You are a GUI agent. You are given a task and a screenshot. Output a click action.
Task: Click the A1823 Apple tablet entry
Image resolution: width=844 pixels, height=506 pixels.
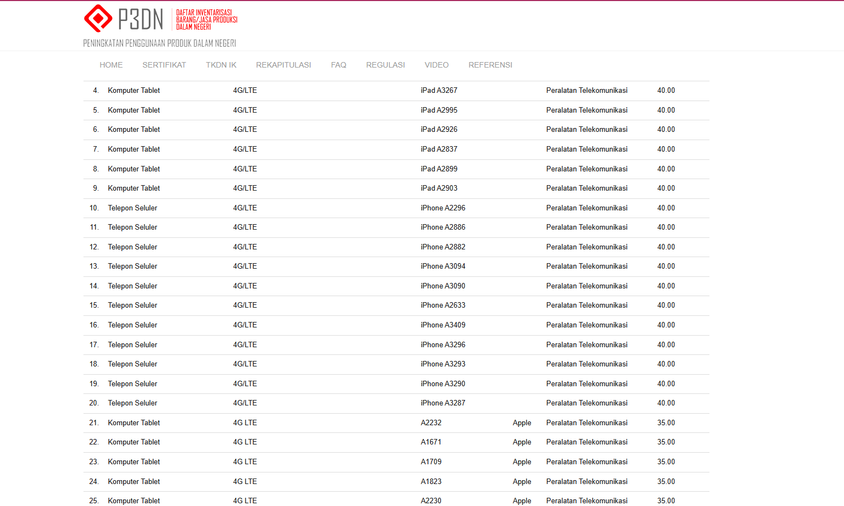431,482
